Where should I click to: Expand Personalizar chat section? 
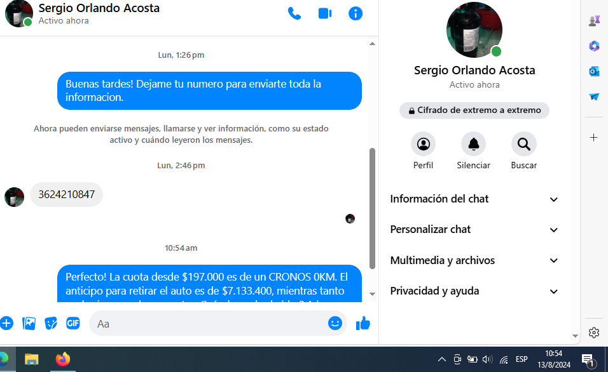[x=474, y=230]
